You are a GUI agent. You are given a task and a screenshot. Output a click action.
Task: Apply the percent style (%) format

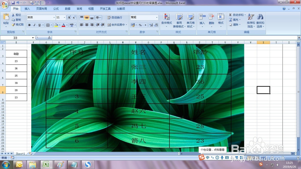[140, 25]
